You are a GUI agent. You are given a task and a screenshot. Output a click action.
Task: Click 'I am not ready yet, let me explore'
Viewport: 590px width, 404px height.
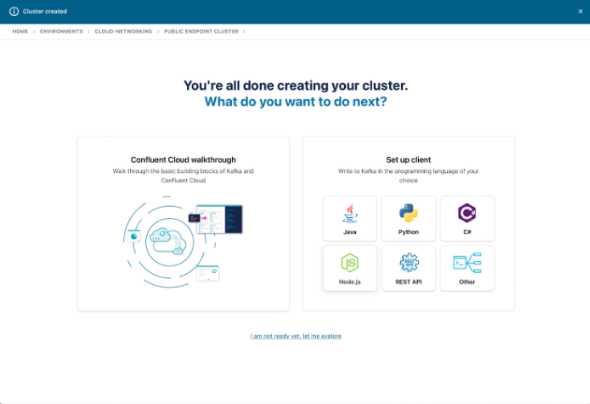(295, 336)
